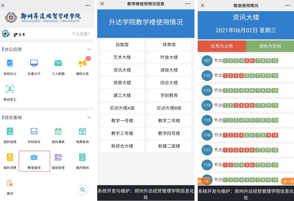The width and height of the screenshot is (294, 201).
Task: Select 体育馆 building
Action: (x=169, y=44)
